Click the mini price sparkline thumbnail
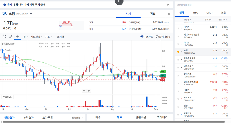 pos(71,25)
